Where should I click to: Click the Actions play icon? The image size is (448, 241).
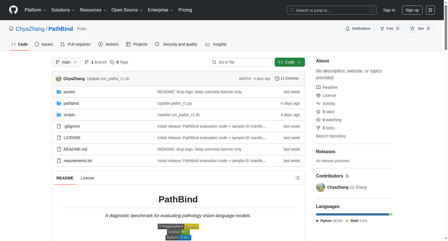(101, 44)
